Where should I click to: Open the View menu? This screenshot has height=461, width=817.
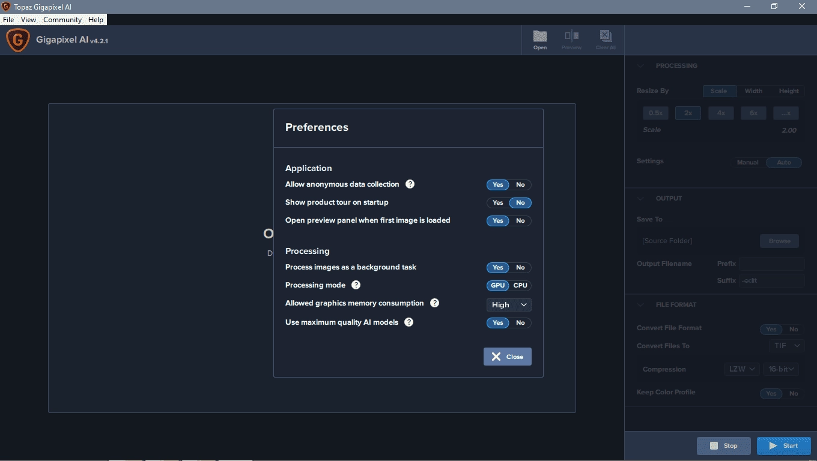coord(28,20)
